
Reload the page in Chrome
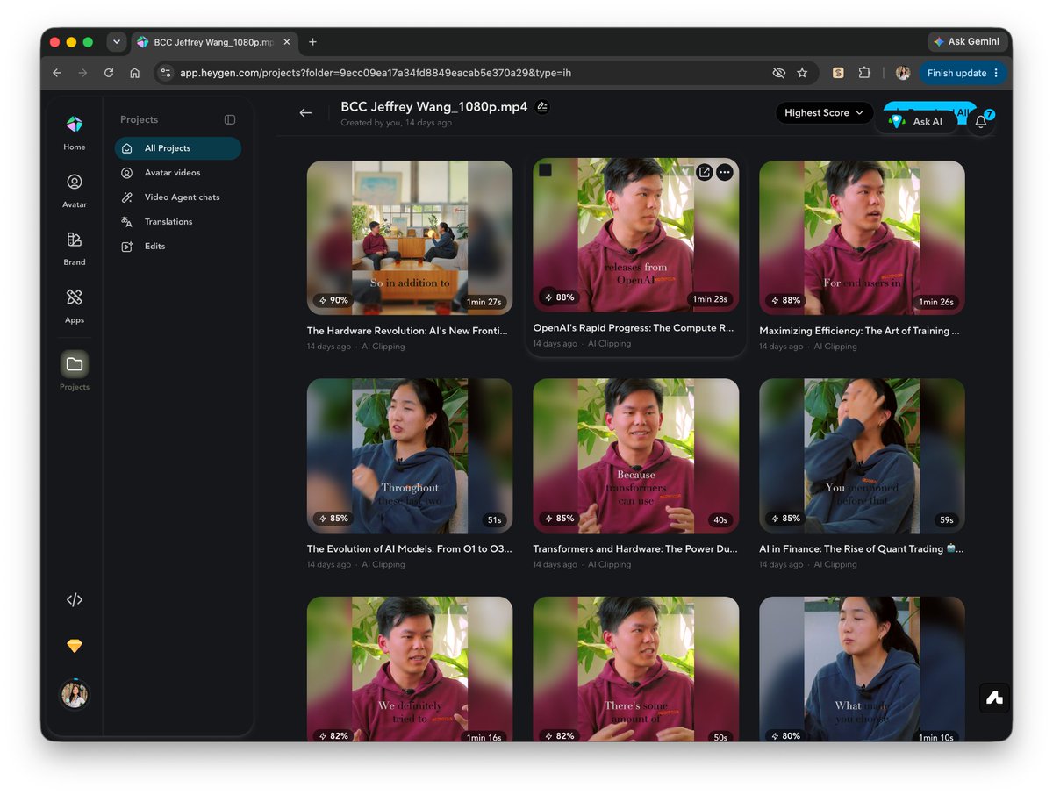[109, 73]
